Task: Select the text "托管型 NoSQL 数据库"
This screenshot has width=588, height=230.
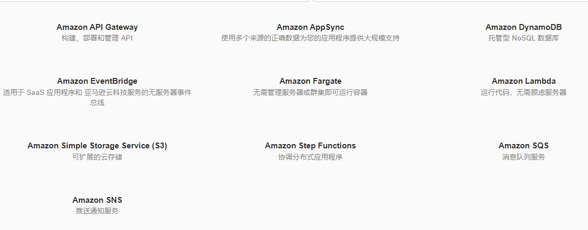Action: (x=523, y=38)
